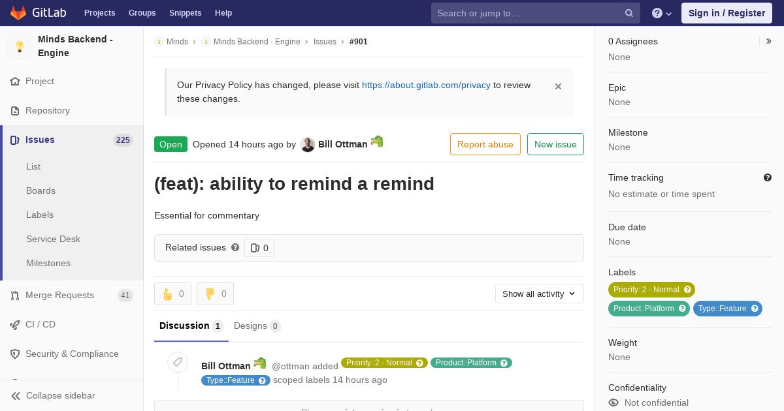Open the Show all activity dropdown
Viewport: 784px width, 411px height.
pyautogui.click(x=540, y=294)
